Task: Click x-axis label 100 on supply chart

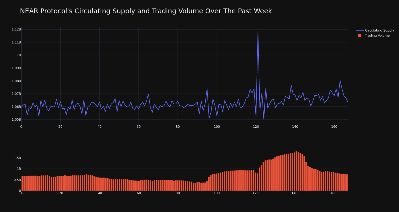Action: point(217,127)
